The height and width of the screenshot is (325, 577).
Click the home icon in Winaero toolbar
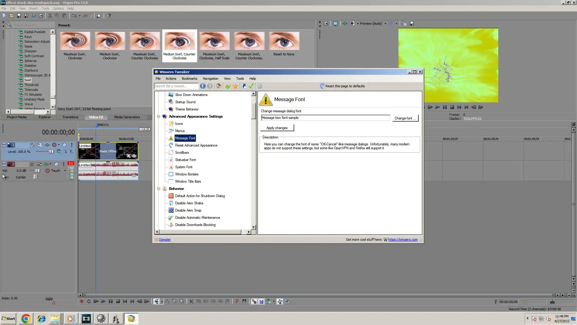(x=218, y=86)
